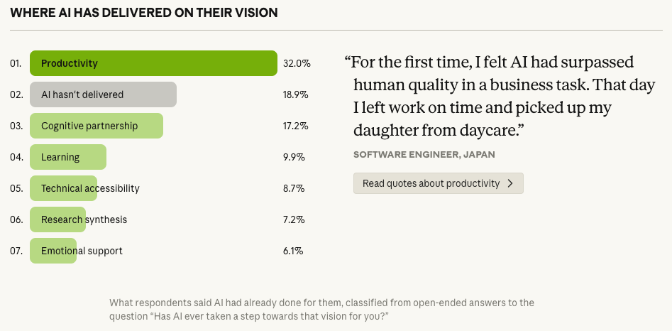Viewport: 672px width, 331px height.
Task: Click the 9.9% percentage next to Learning
Action: [294, 157]
